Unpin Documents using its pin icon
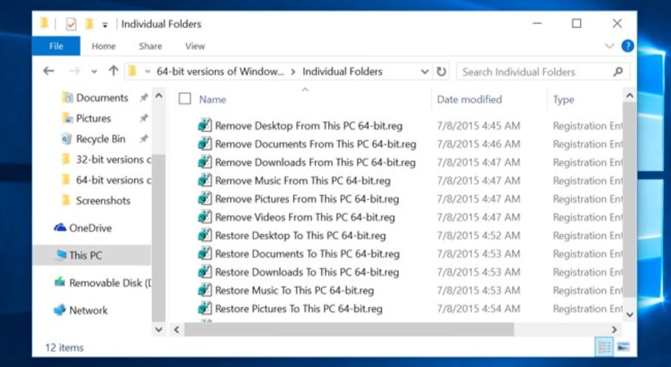This screenshot has width=671, height=367. (144, 98)
